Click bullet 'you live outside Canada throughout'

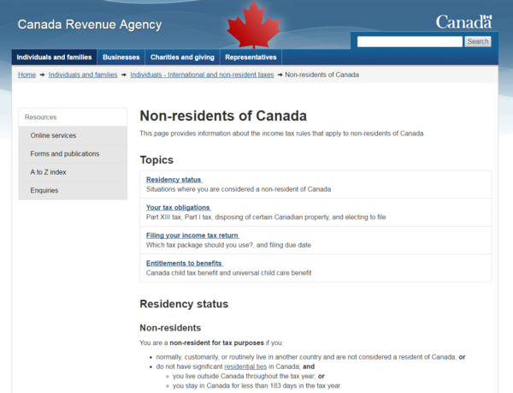pos(249,376)
